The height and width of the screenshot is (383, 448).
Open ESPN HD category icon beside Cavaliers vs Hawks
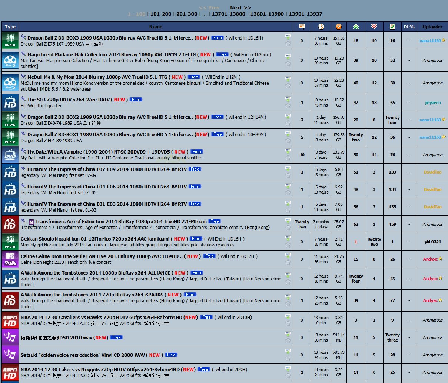pyautogui.click(x=10, y=320)
